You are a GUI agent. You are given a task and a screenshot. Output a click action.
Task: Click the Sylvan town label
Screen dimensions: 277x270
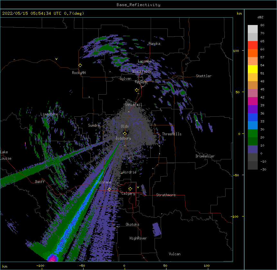pos(125,79)
